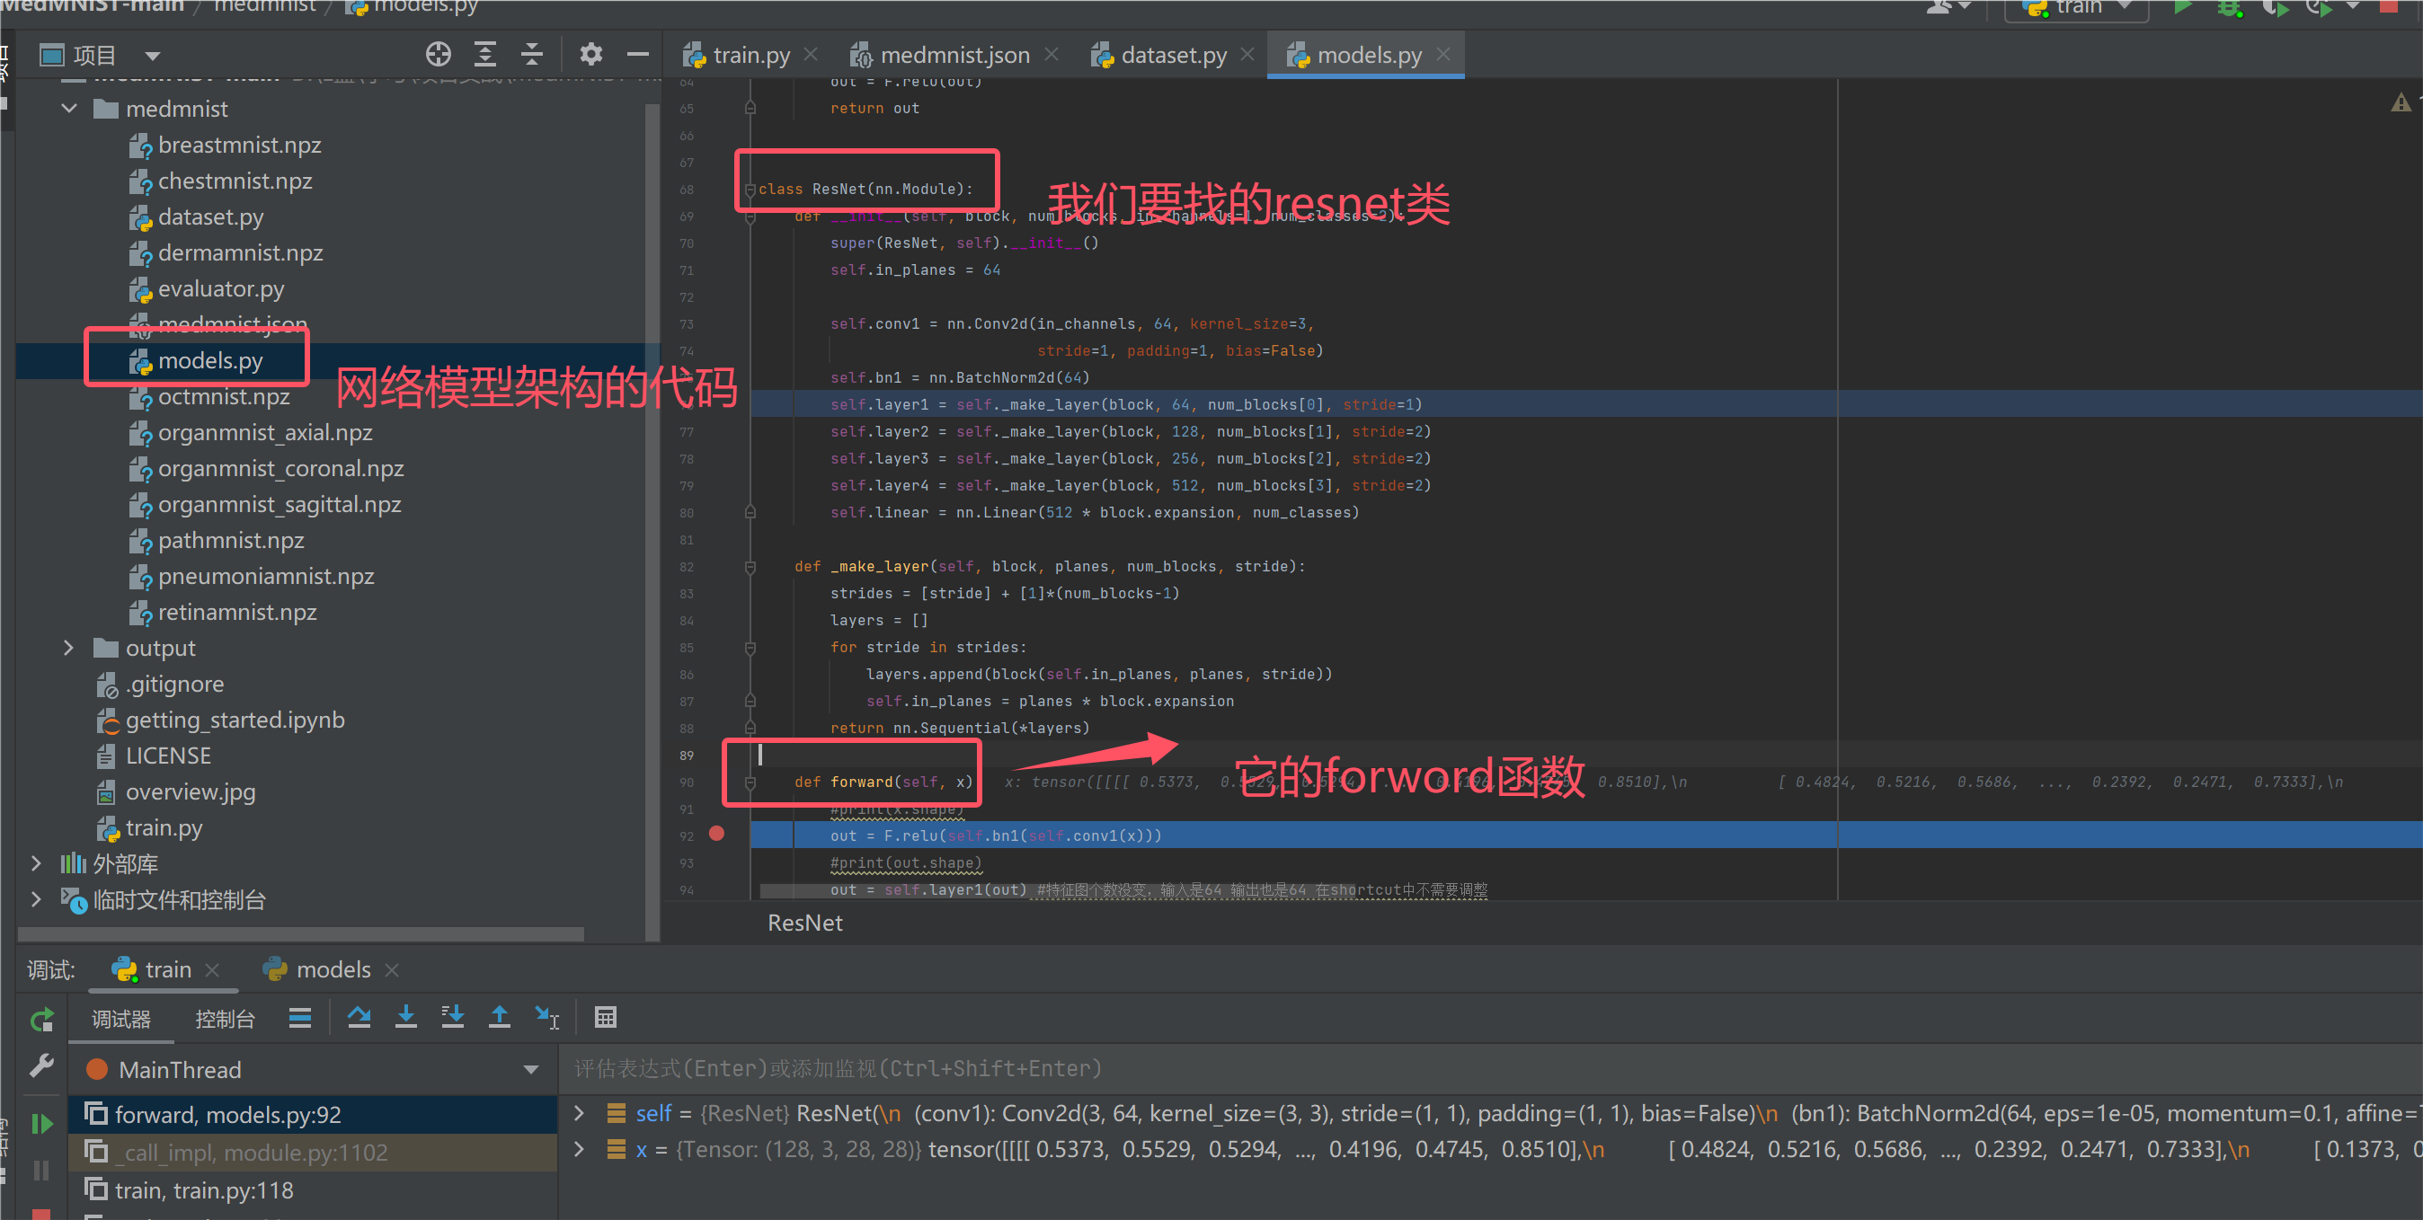The image size is (2423, 1220).
Task: Collapse all items in project tree
Action: click(x=531, y=55)
